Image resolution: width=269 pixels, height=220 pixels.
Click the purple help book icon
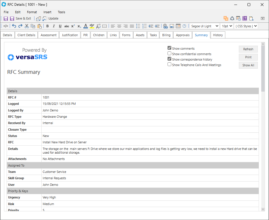pos(245,18)
